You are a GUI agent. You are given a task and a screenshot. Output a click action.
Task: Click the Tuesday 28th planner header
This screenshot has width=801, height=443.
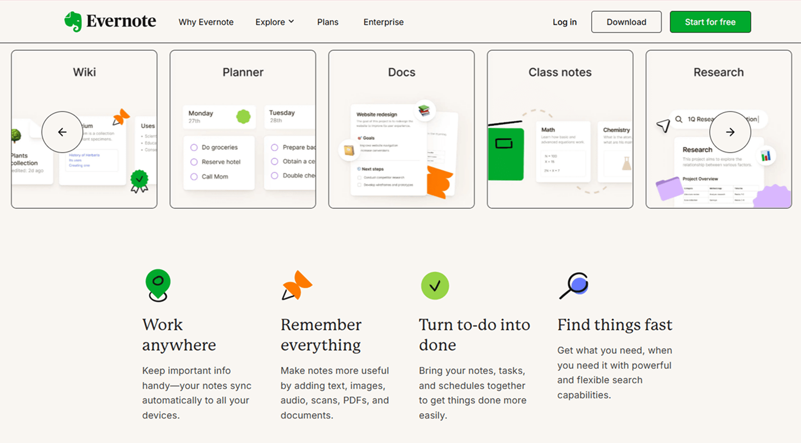point(290,116)
